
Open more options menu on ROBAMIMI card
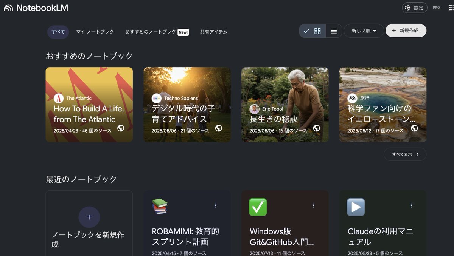click(216, 205)
